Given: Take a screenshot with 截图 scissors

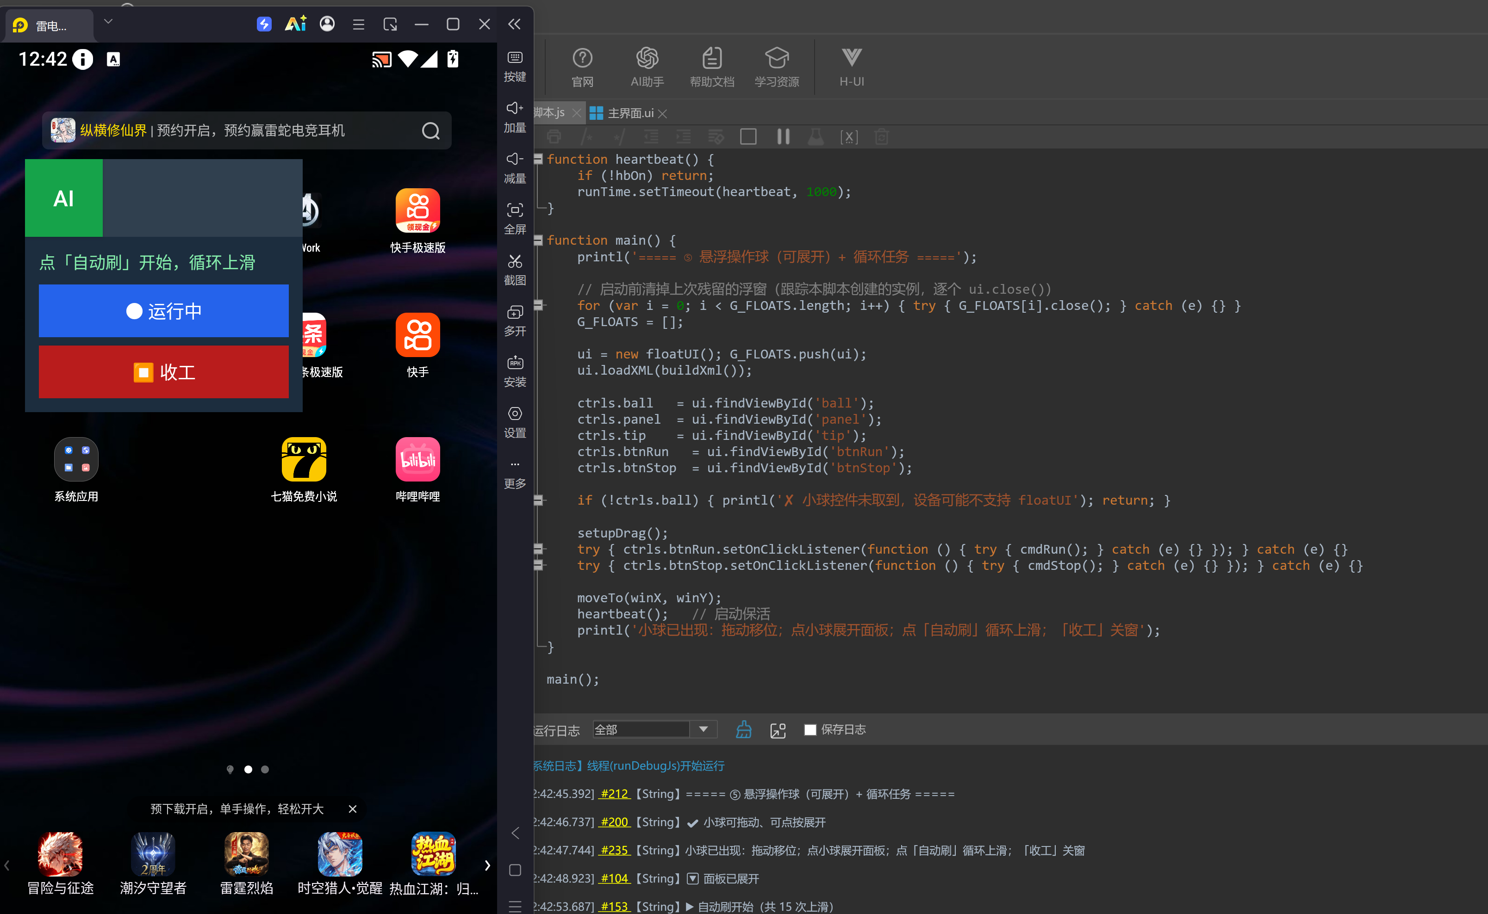Looking at the screenshot, I should click(515, 270).
